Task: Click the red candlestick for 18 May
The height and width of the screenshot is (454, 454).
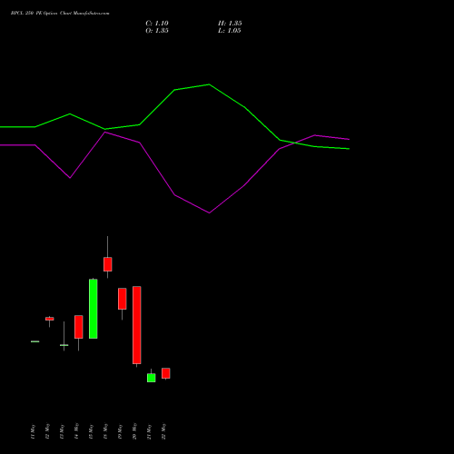Action: coord(108,264)
